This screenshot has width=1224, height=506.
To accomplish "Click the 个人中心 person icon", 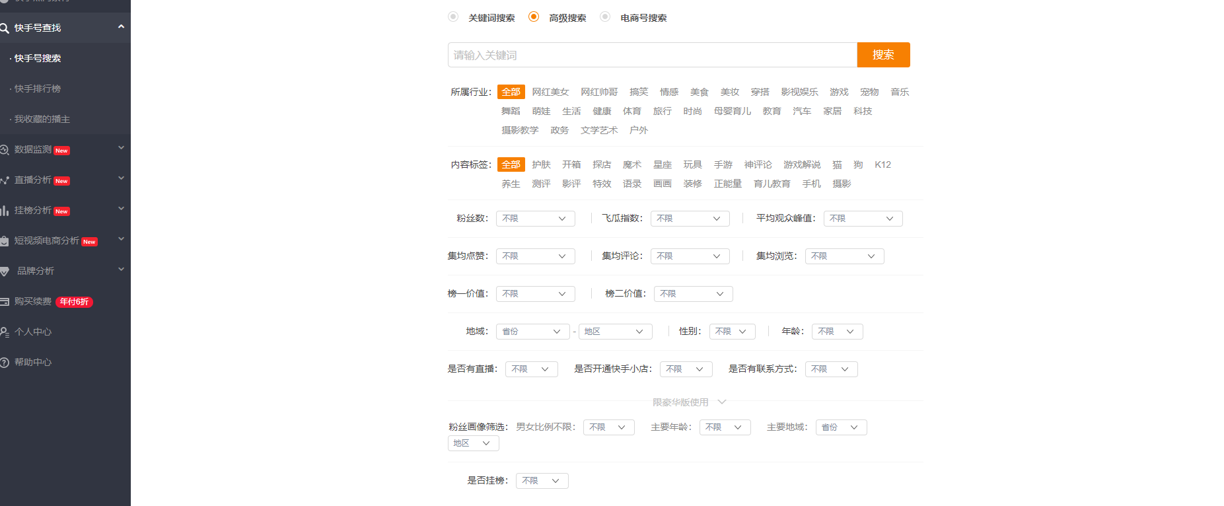I will 4,332.
